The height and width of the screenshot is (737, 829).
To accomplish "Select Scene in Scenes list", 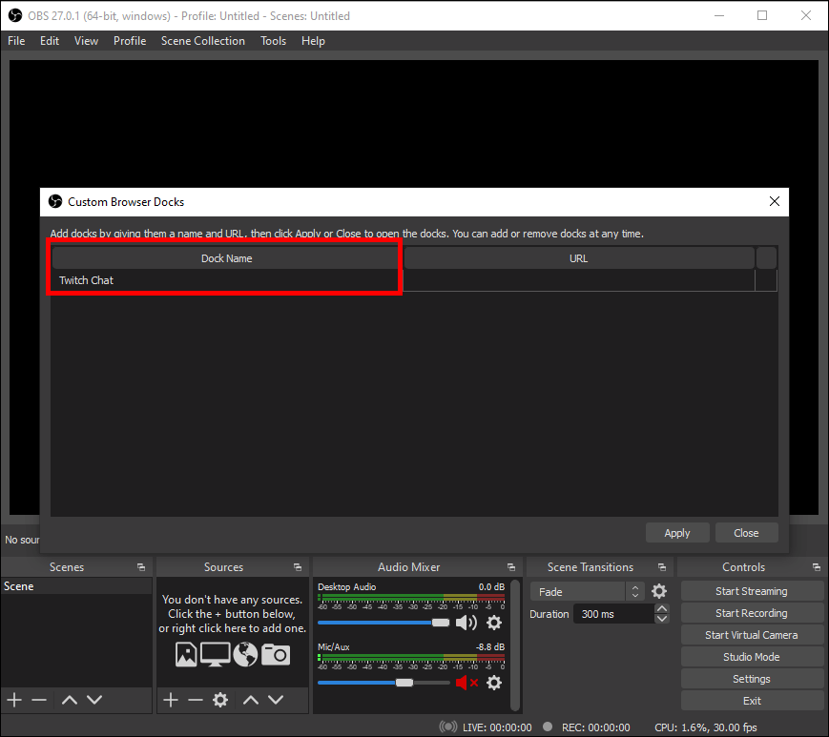I will [76, 586].
